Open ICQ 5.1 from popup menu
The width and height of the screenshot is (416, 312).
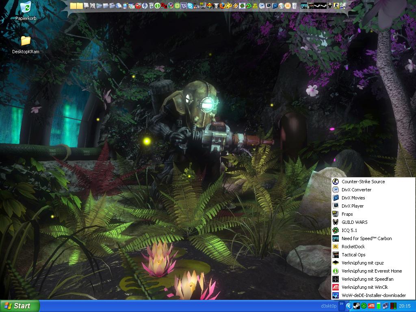tap(373, 230)
